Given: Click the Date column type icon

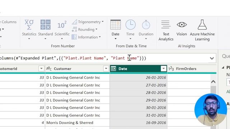Looking at the screenshot, I should (x=114, y=68).
